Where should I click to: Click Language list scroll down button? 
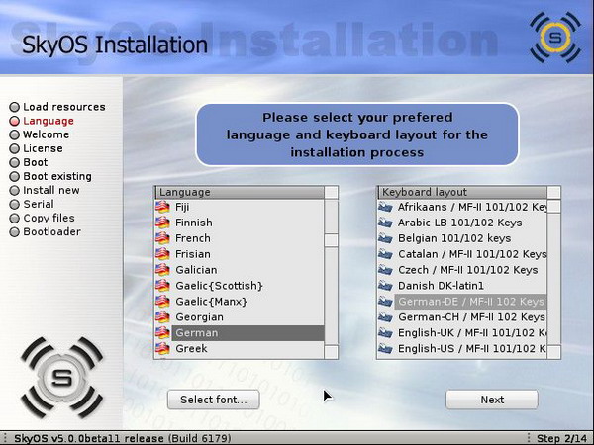332,352
